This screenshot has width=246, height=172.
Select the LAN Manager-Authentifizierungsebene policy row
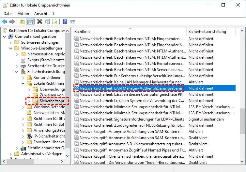tap(131, 88)
